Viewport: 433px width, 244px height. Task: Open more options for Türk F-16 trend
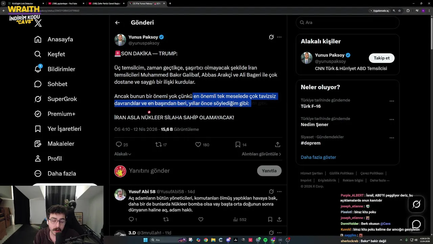[x=392, y=101]
